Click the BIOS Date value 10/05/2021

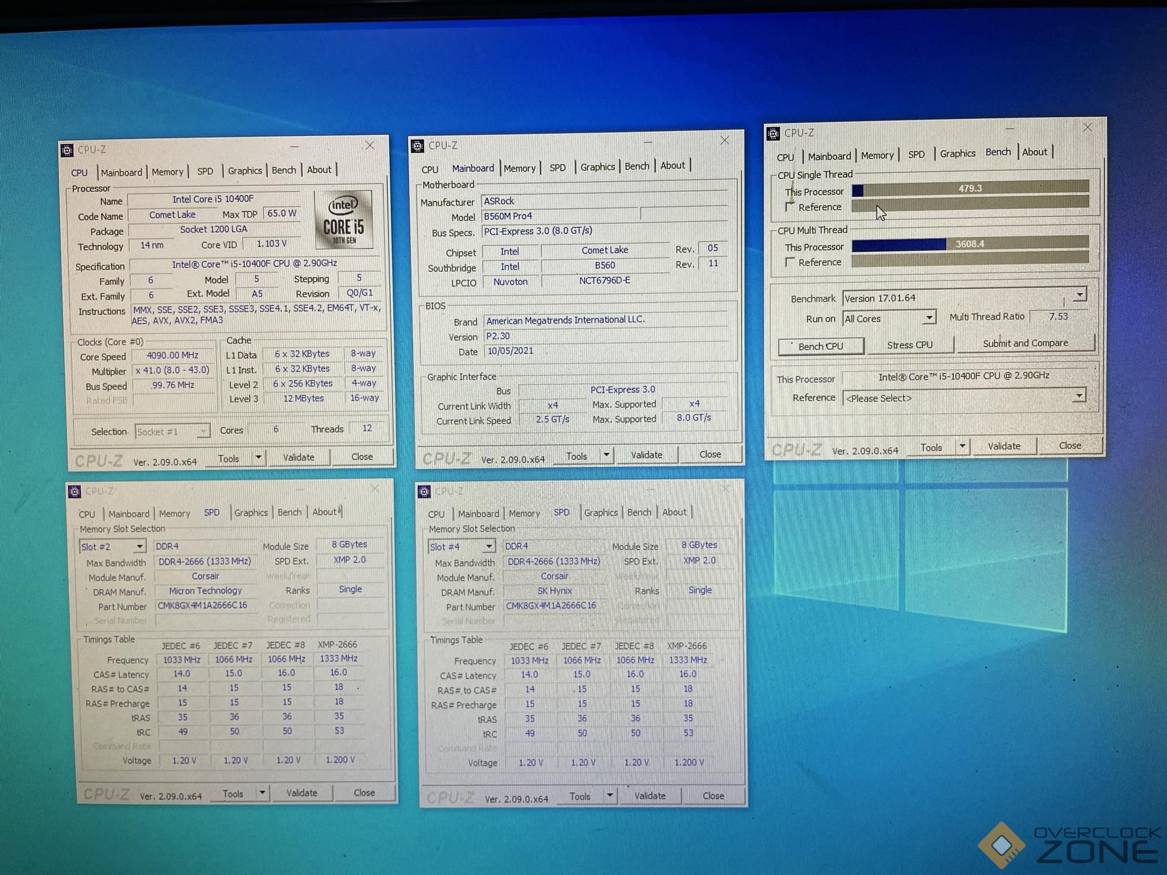(606, 351)
